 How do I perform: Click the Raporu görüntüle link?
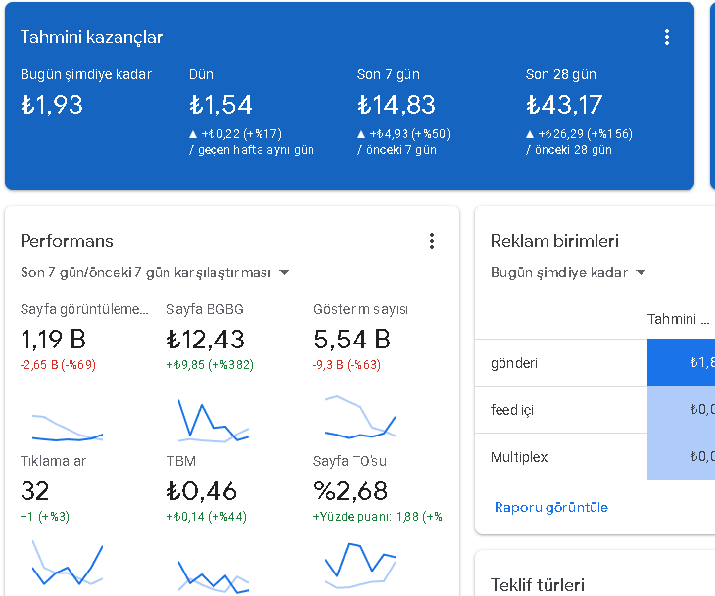pos(551,507)
